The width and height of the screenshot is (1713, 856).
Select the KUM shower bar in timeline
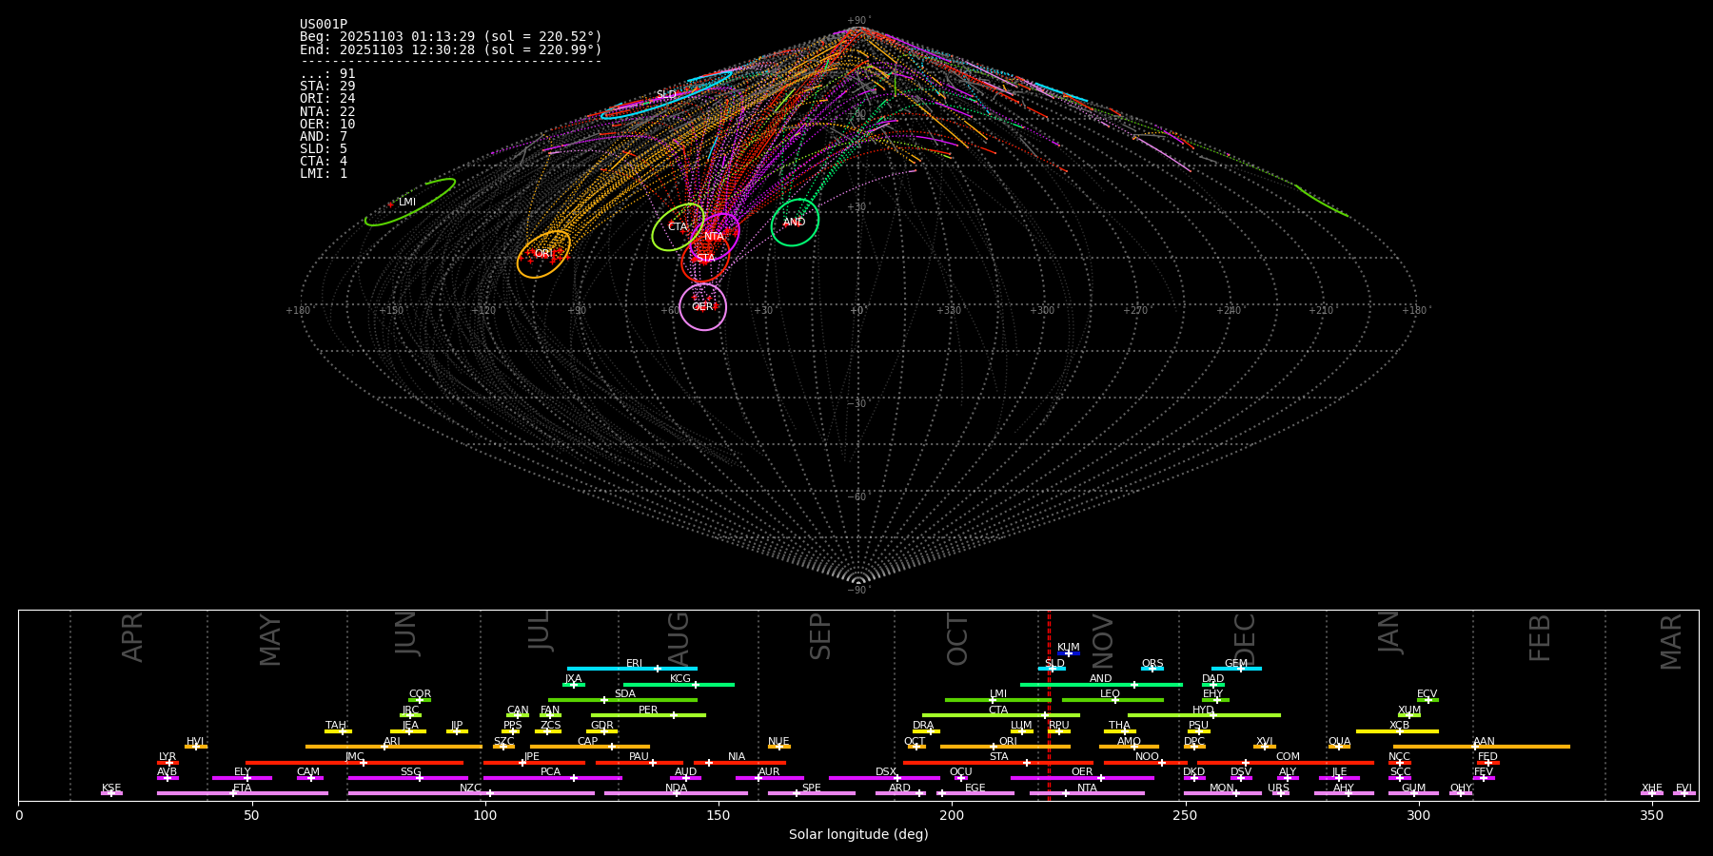click(x=1069, y=653)
